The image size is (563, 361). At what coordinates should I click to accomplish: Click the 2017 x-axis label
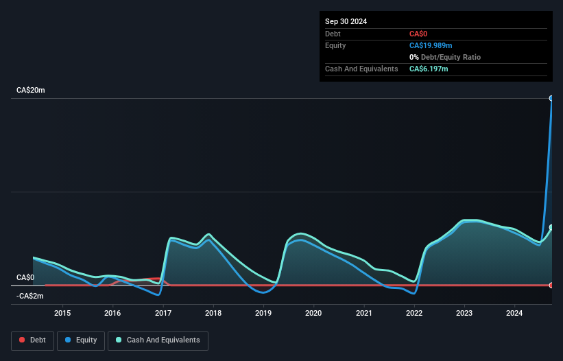tap(163, 313)
